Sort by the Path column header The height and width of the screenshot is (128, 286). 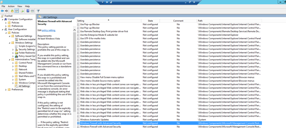pyautogui.click(x=229, y=21)
